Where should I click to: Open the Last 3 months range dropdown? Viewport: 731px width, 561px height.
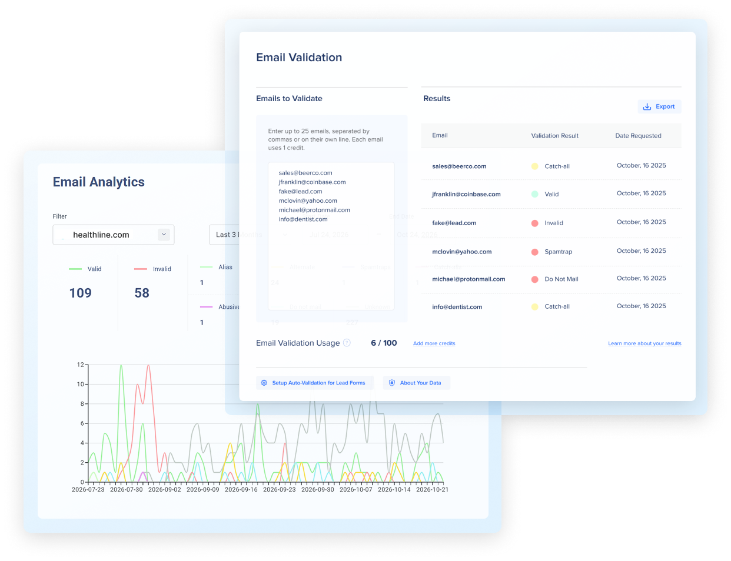(x=224, y=235)
